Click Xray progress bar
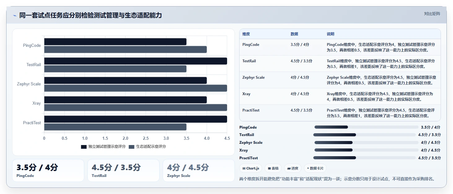 click(366, 150)
